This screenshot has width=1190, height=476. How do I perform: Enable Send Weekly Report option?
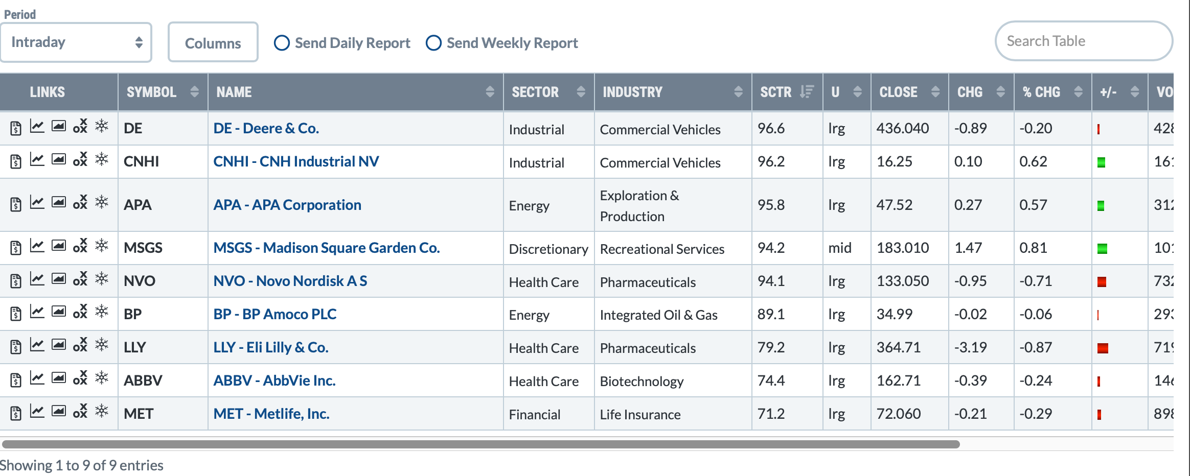[x=433, y=43]
